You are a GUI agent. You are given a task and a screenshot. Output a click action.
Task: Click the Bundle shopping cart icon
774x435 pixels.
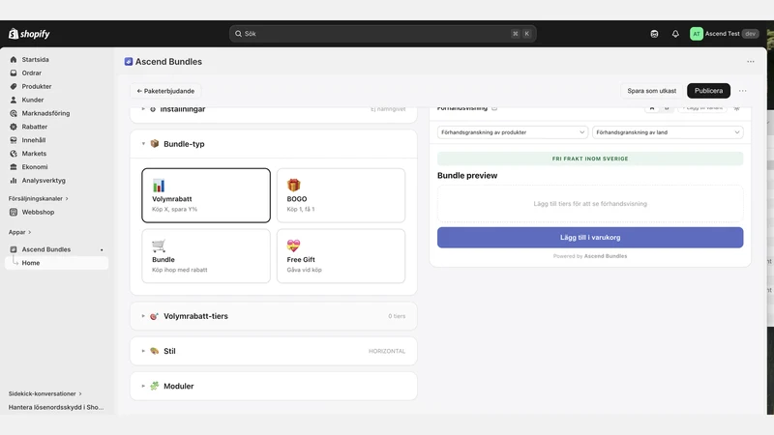coord(159,246)
